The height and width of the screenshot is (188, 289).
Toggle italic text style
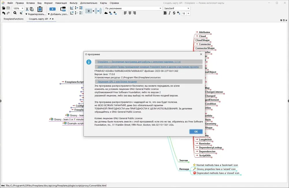(169, 13)
